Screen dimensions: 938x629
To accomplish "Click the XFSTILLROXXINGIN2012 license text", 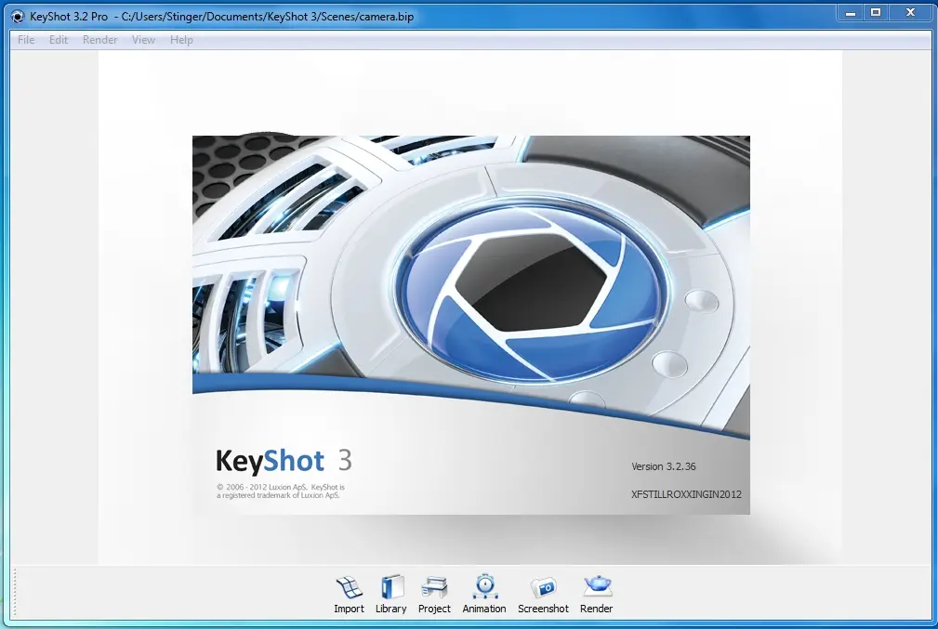I will click(x=686, y=494).
